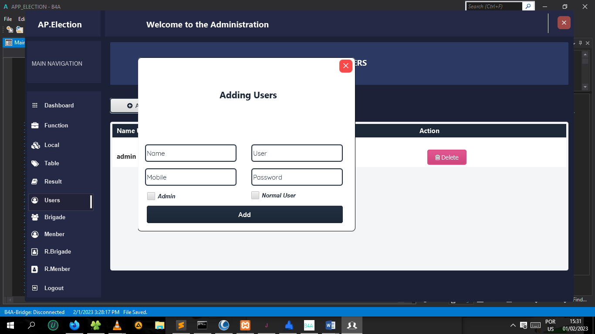Open Sublime Text from the taskbar
Image resolution: width=595 pixels, height=334 pixels.
181,325
